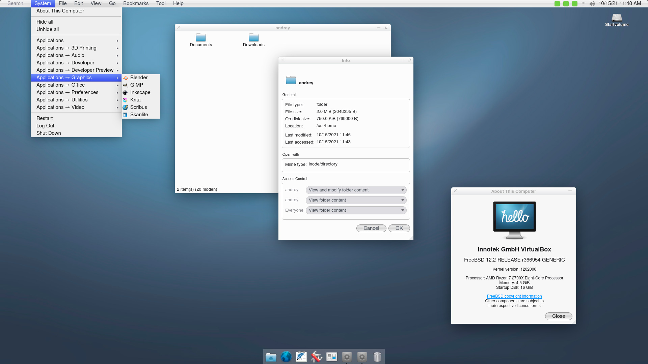Open the feather text editor dock icon
Screen dimensions: 648x364
[x=301, y=357]
